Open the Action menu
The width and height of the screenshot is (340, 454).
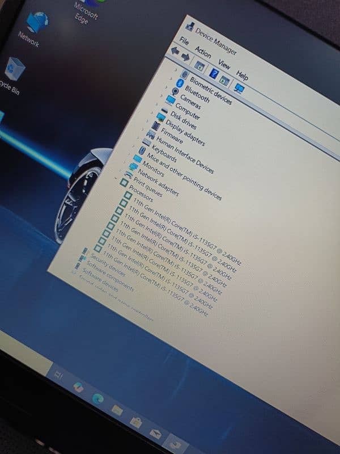[202, 52]
